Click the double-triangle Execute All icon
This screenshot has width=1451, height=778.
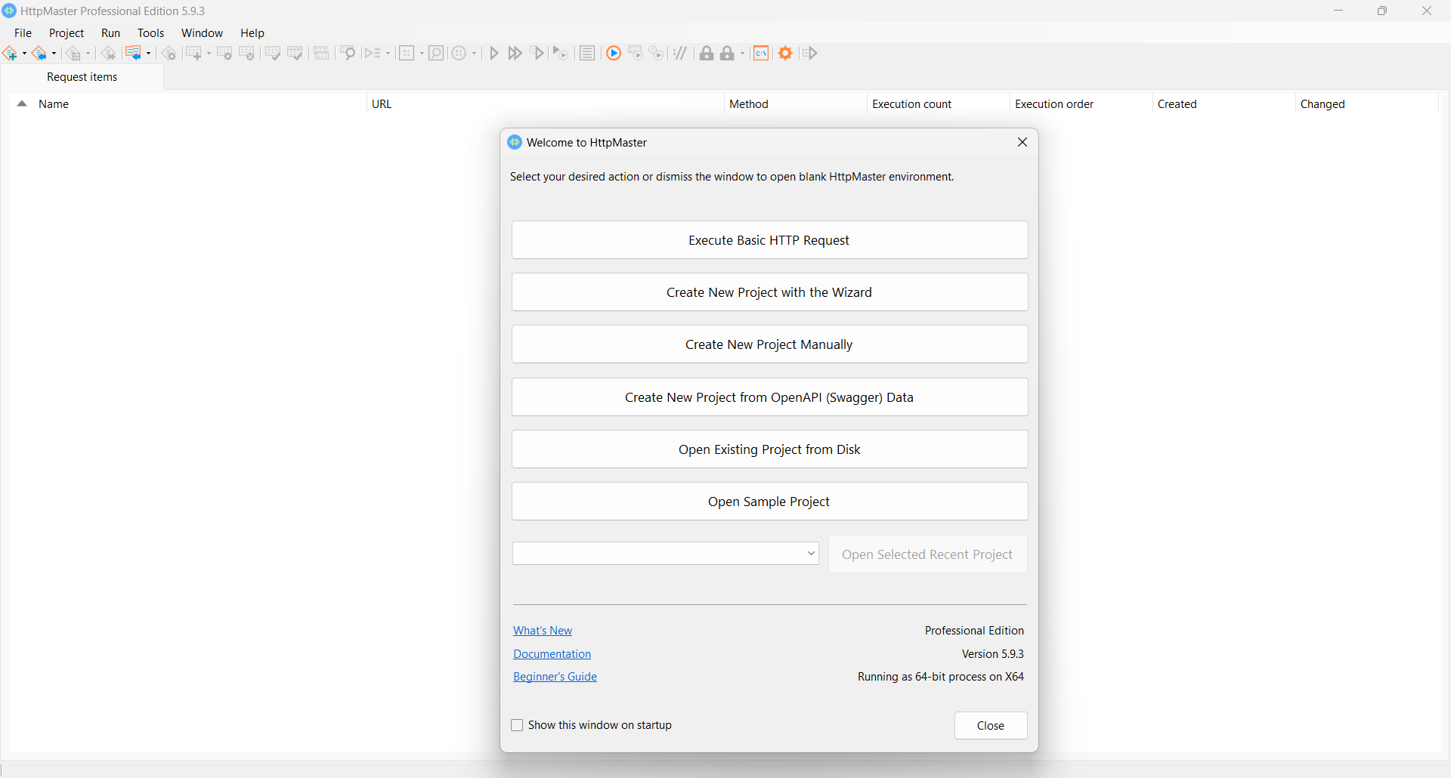click(515, 53)
